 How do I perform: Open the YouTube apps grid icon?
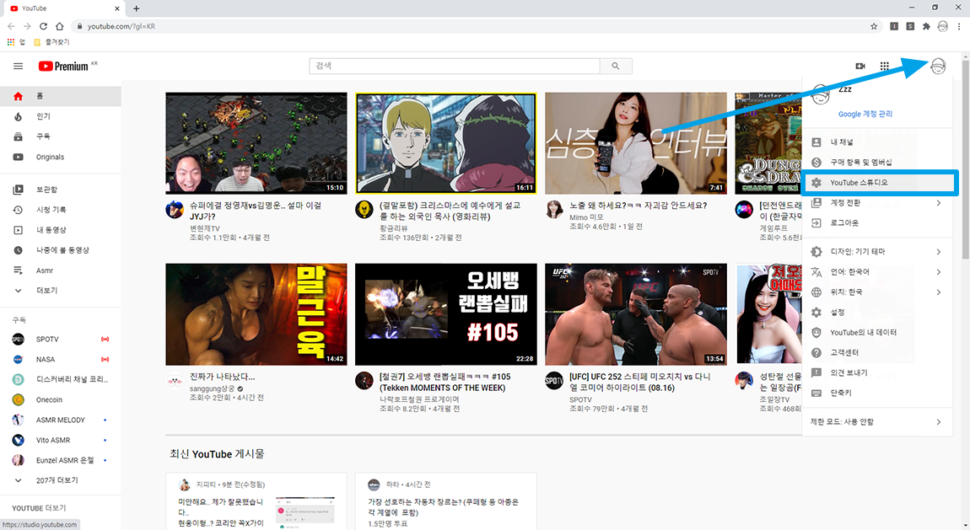(x=885, y=66)
